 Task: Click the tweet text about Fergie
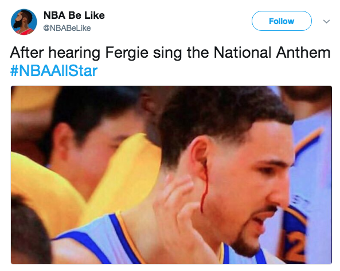tap(170, 53)
